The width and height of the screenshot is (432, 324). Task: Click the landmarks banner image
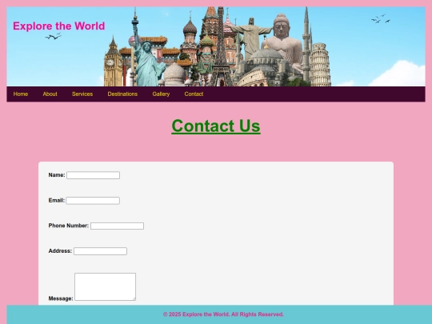(x=216, y=46)
